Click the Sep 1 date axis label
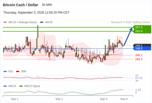The height and width of the screenshot is (103, 152). (15, 99)
